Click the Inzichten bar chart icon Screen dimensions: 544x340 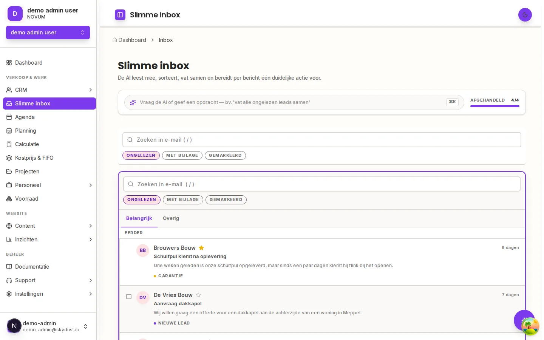coord(9,240)
